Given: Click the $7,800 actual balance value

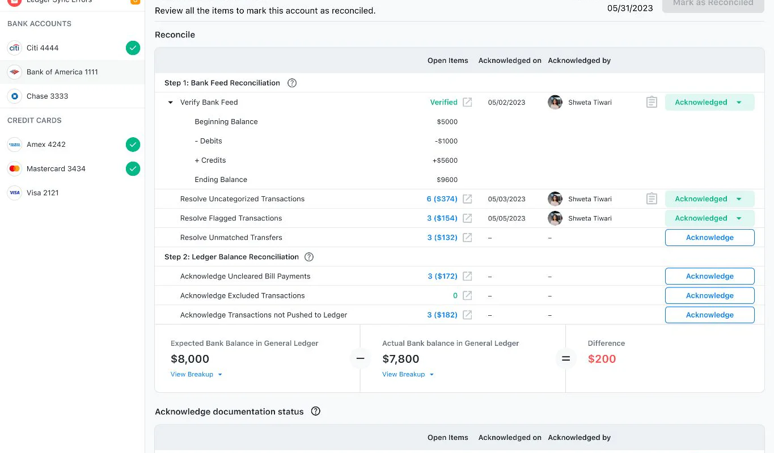Looking at the screenshot, I should [x=401, y=359].
